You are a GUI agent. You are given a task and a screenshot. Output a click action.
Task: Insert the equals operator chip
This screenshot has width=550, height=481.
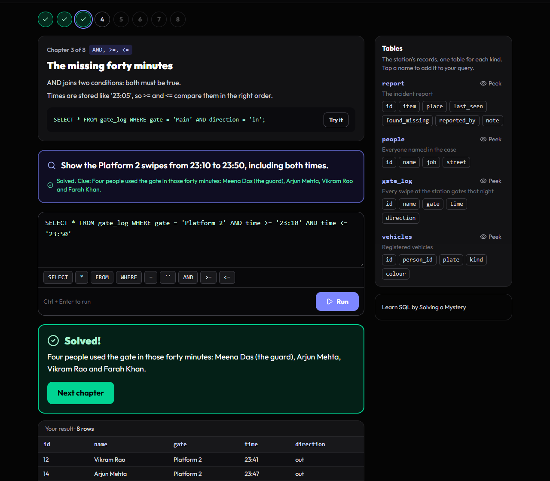tap(151, 277)
